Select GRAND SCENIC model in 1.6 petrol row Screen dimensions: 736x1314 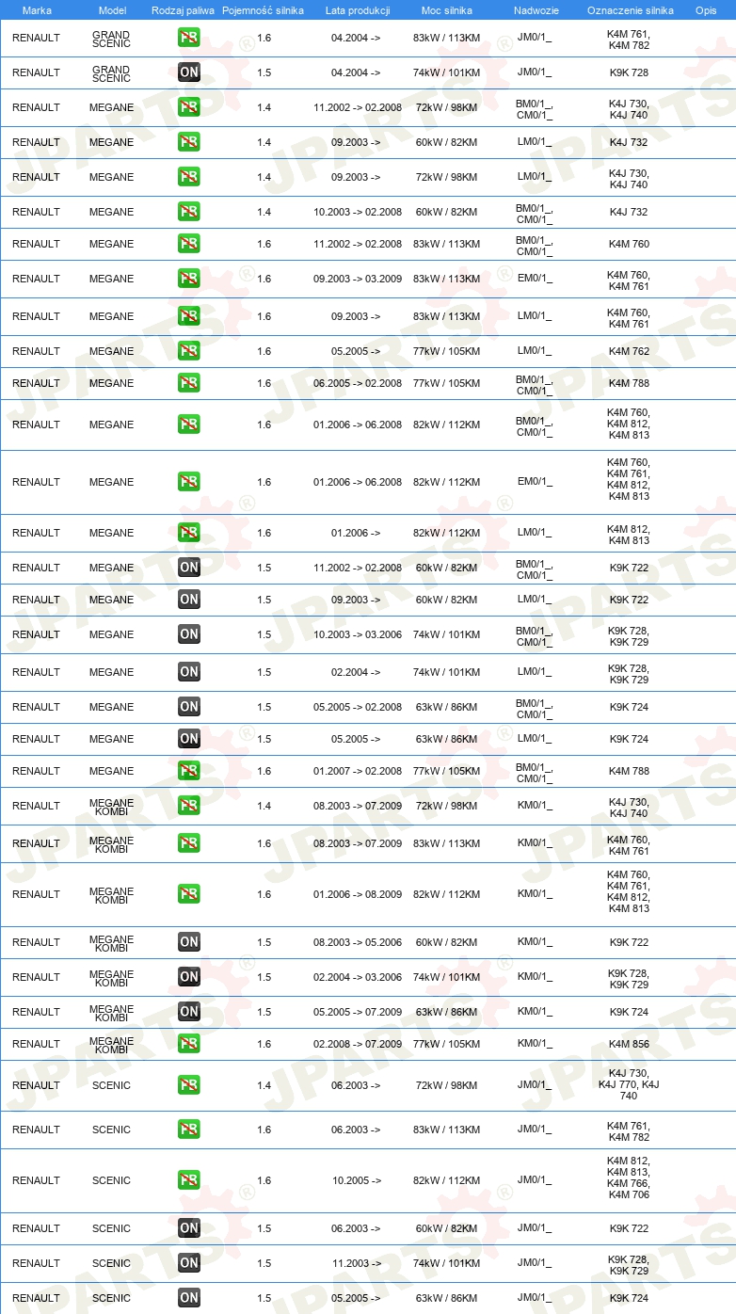point(112,39)
